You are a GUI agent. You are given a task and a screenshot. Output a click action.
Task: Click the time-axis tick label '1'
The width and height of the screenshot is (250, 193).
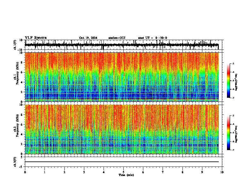(45, 172)
